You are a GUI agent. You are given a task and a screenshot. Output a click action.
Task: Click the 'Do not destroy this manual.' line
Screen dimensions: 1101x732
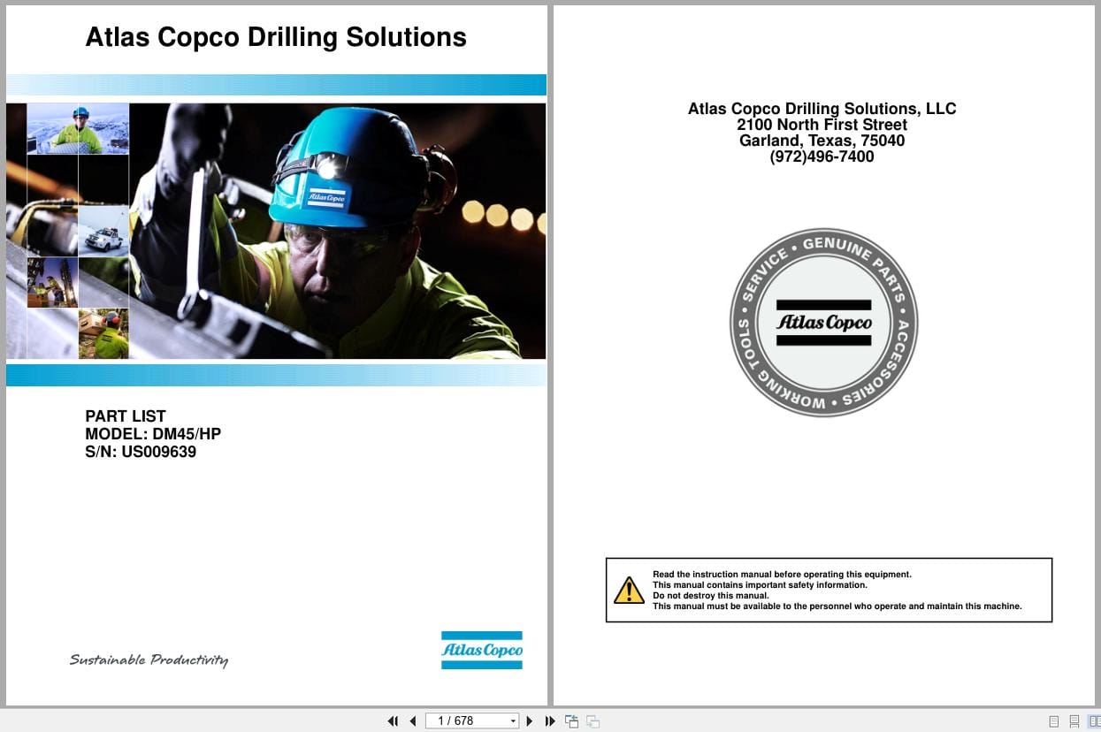pyautogui.click(x=711, y=596)
